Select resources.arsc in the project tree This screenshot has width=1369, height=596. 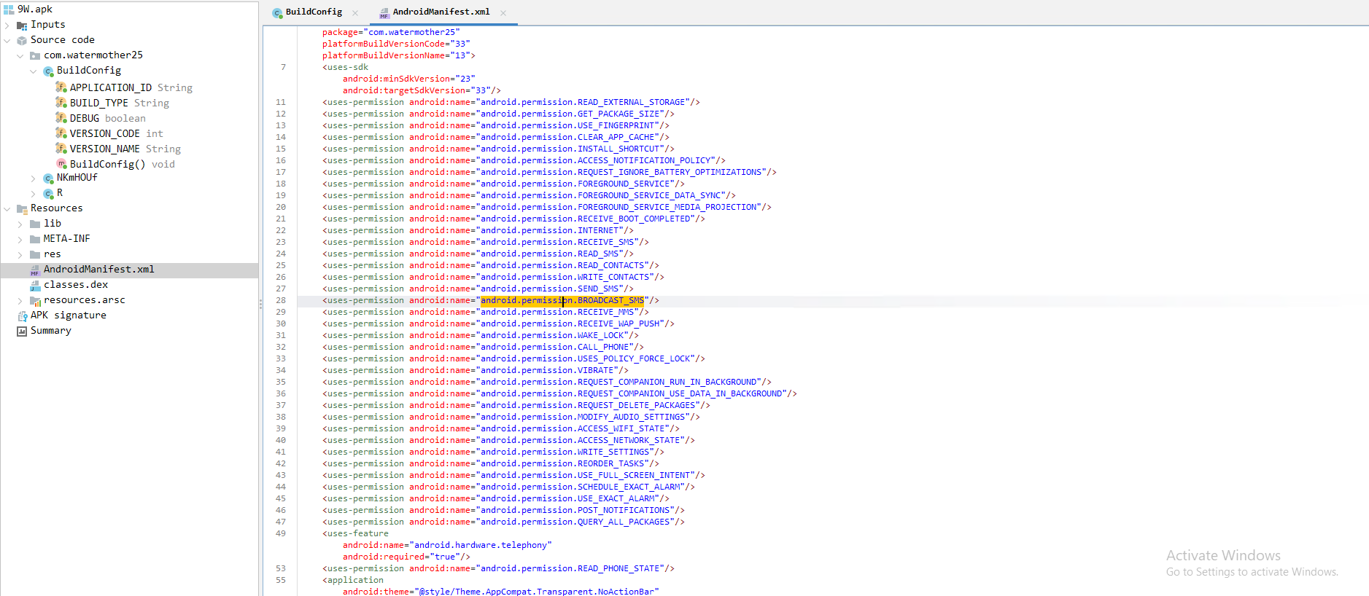click(x=84, y=300)
